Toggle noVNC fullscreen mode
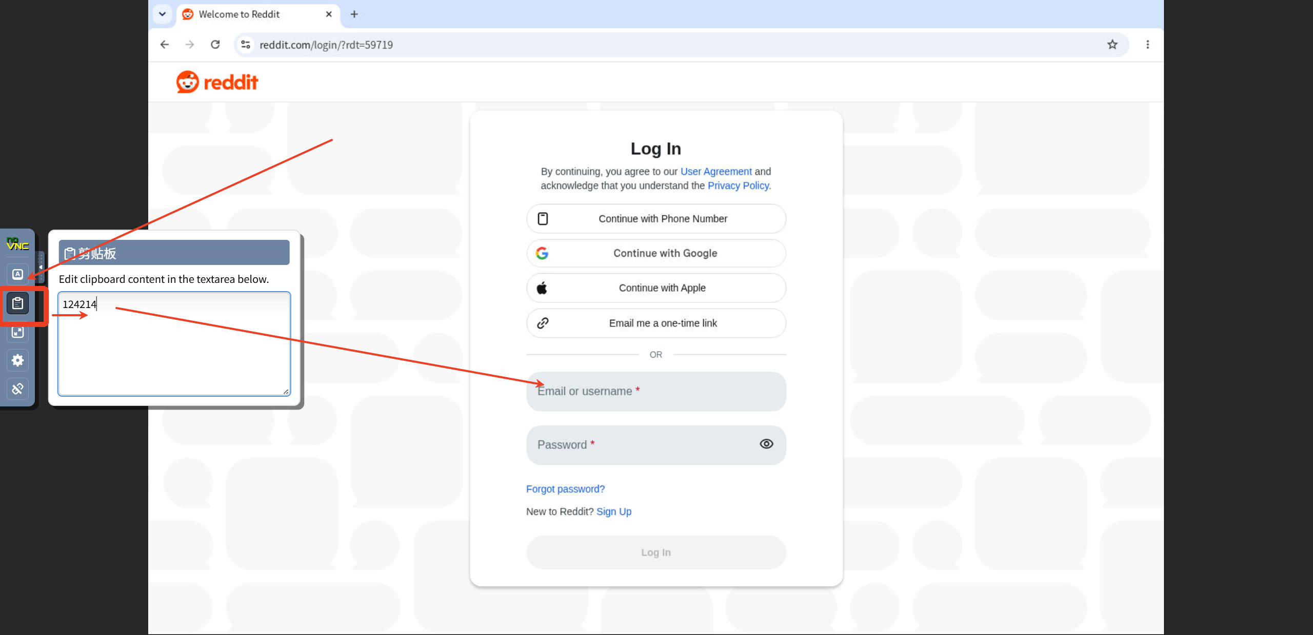1313x635 pixels. pos(18,332)
